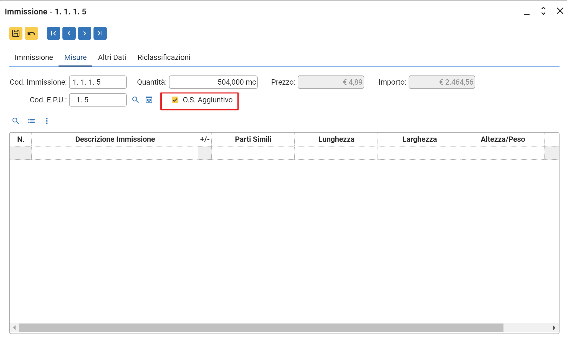Go to previous record arrow
The height and width of the screenshot is (341, 567).
point(69,33)
